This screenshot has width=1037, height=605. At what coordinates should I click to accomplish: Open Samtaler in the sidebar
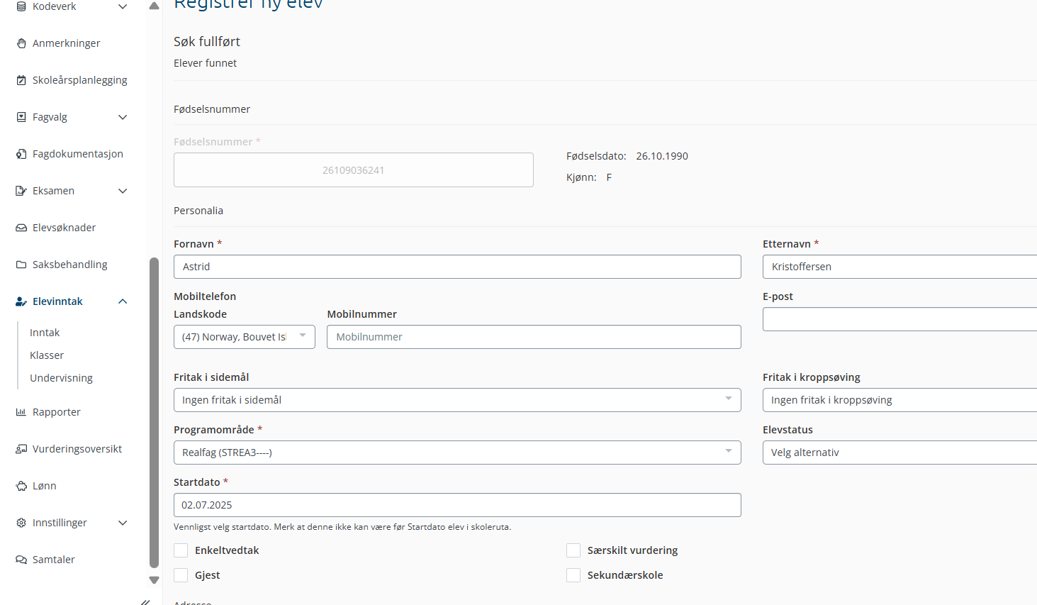tap(53, 560)
